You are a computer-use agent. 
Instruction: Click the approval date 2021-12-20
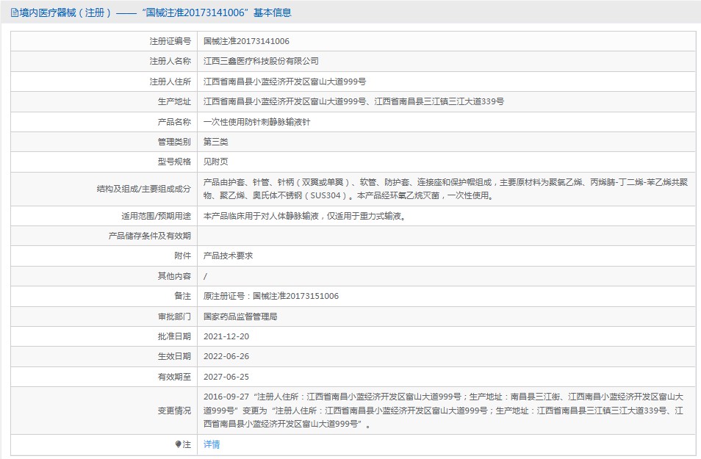pyautogui.click(x=226, y=336)
